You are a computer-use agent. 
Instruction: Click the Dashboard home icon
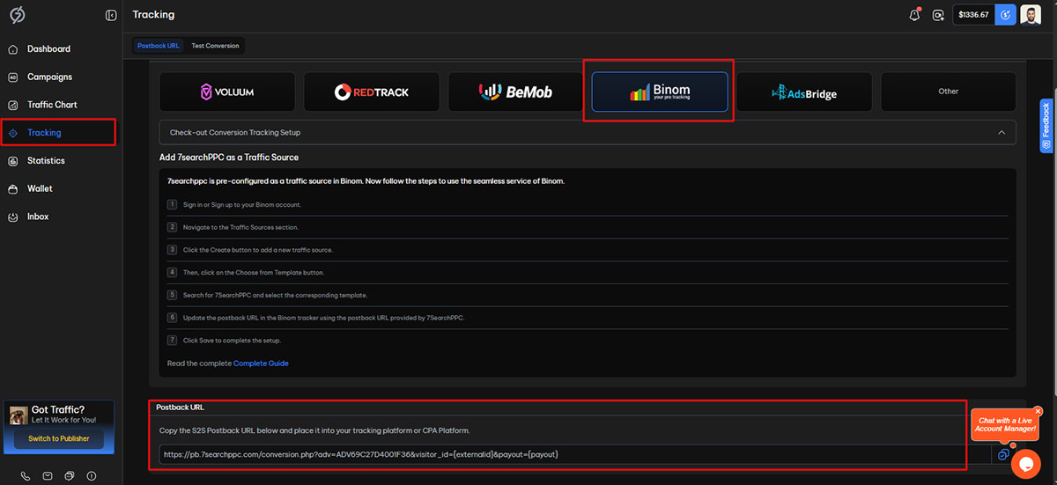(x=13, y=48)
